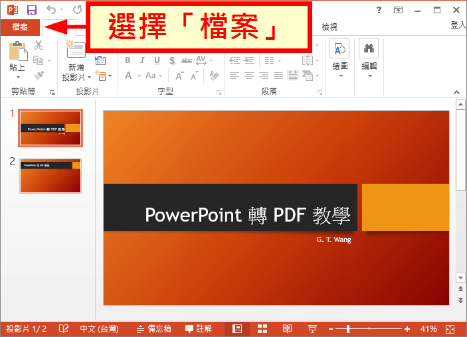Select slide 2 thumbnail
Image resolution: width=467 pixels, height=337 pixels.
(x=50, y=176)
